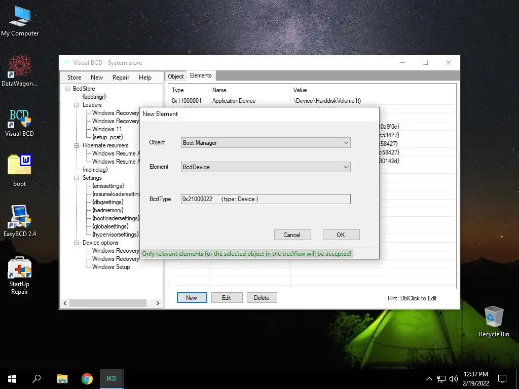Open the Help menu
Screen dimensions: 519x389
(x=145, y=77)
